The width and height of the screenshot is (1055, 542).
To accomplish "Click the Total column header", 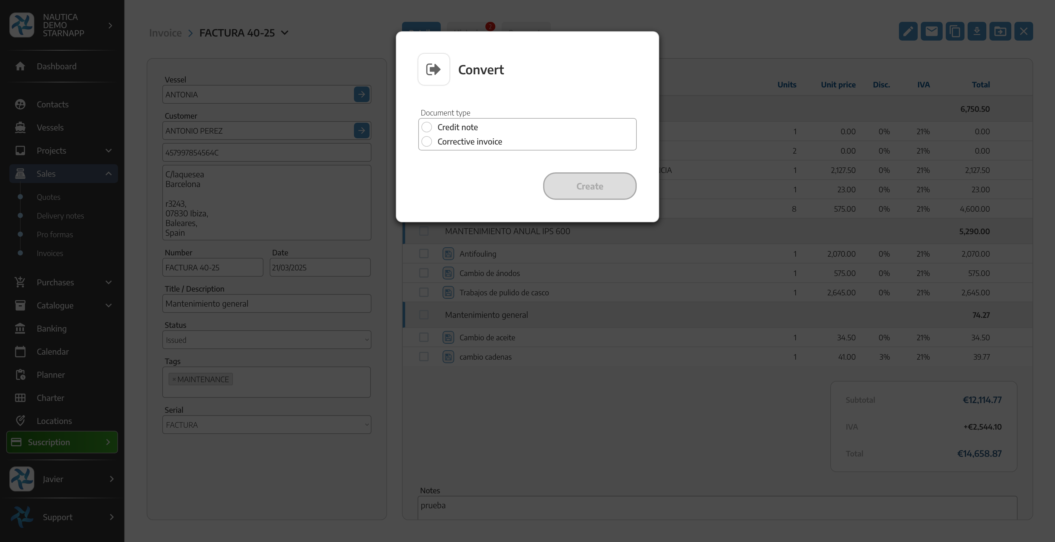I will [x=980, y=85].
